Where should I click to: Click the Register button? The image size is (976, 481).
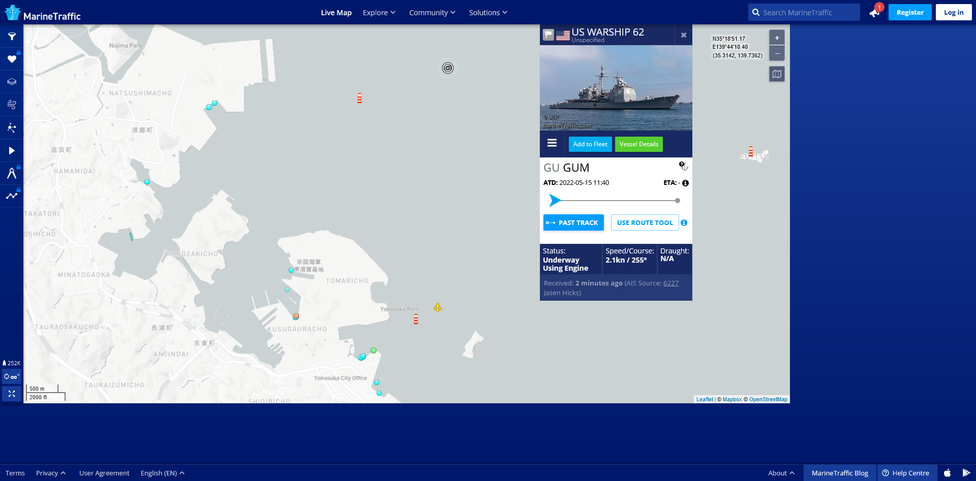point(910,12)
